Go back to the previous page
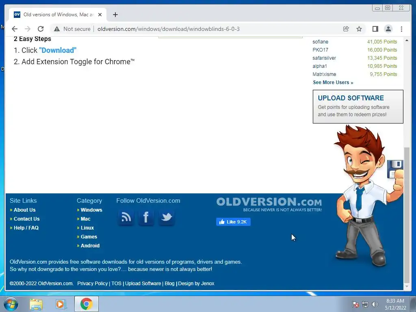 point(15,29)
